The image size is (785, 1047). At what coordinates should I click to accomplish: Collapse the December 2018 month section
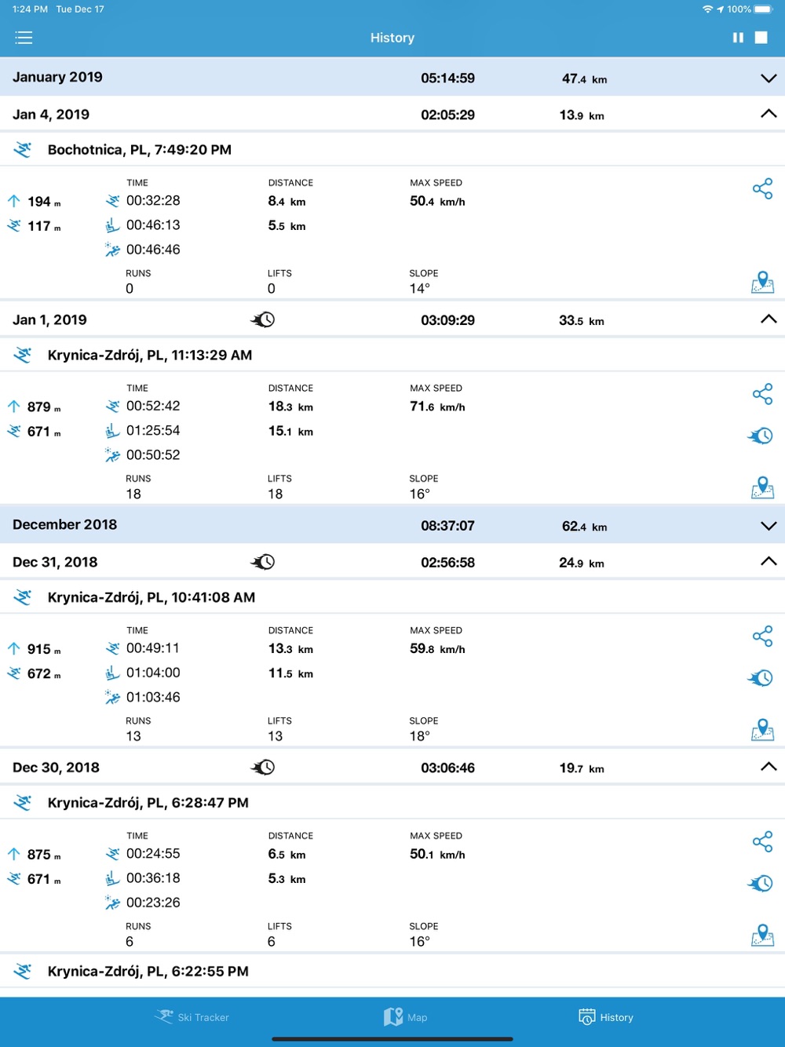point(769,526)
